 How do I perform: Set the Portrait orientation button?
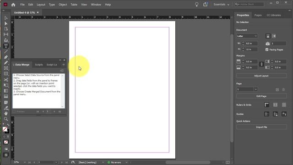click(x=268, y=36)
